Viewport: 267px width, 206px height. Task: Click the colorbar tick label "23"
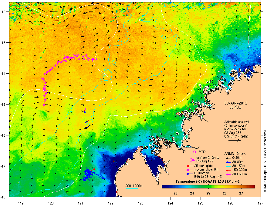click(x=175, y=193)
